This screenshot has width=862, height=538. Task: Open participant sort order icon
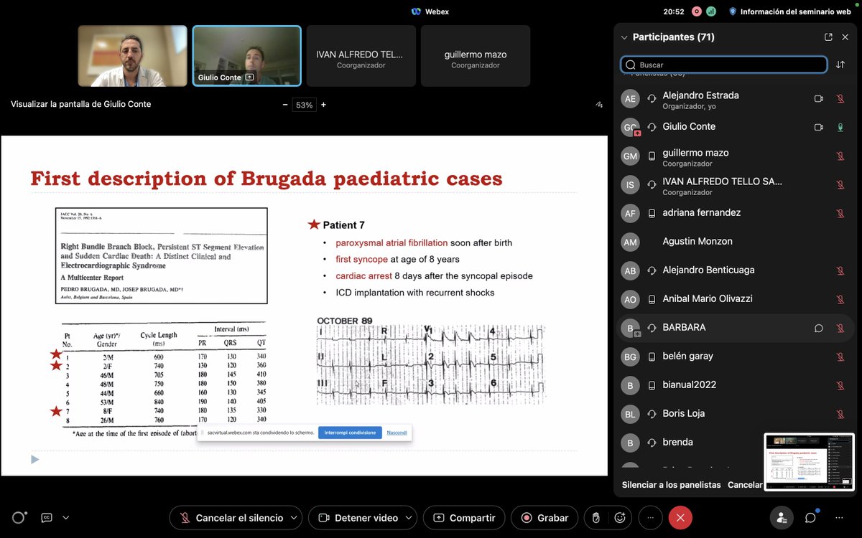(840, 65)
